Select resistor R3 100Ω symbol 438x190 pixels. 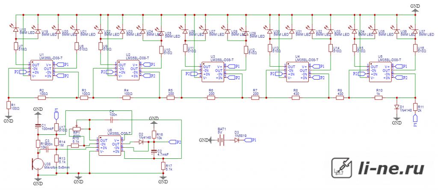84,98
